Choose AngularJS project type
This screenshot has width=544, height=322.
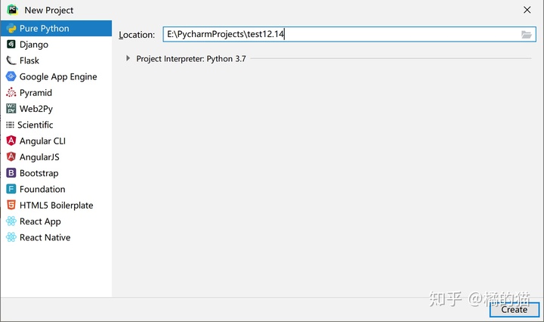click(56, 156)
